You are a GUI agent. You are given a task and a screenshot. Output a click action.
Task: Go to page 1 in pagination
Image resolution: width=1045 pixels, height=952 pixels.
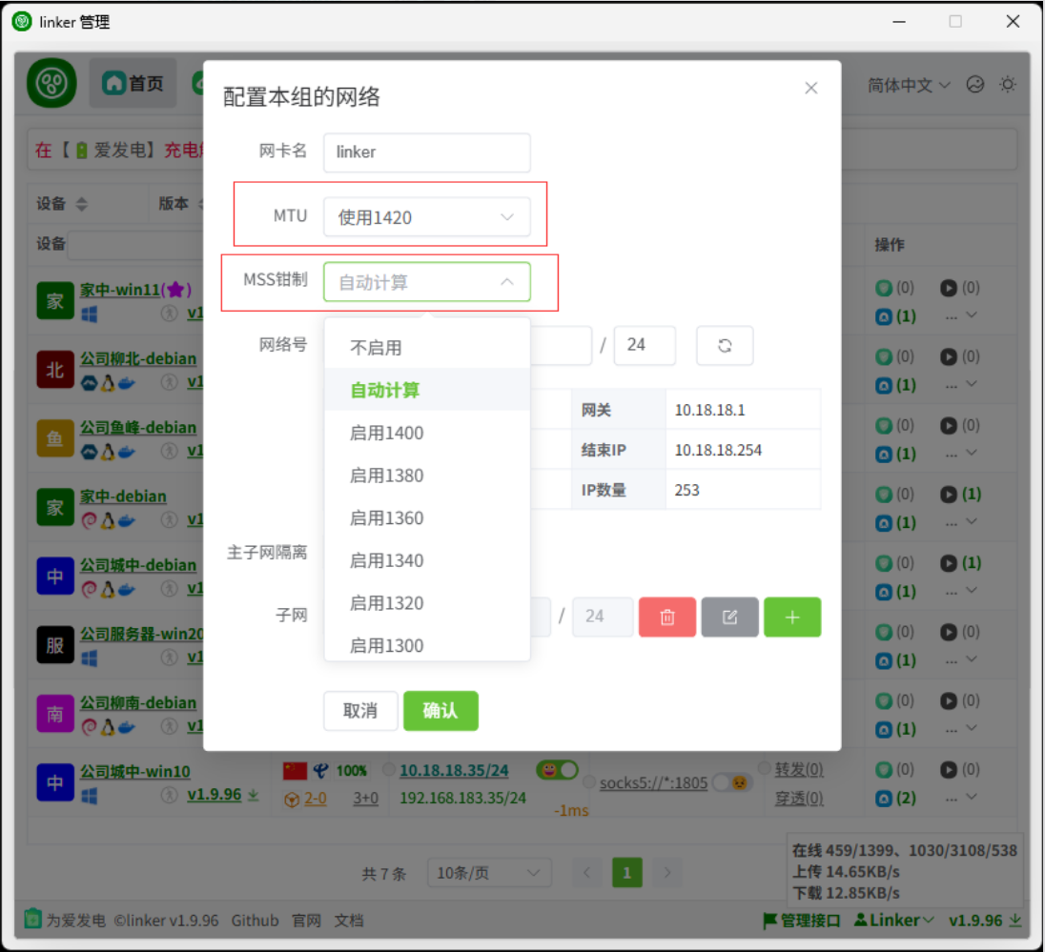coord(627,873)
